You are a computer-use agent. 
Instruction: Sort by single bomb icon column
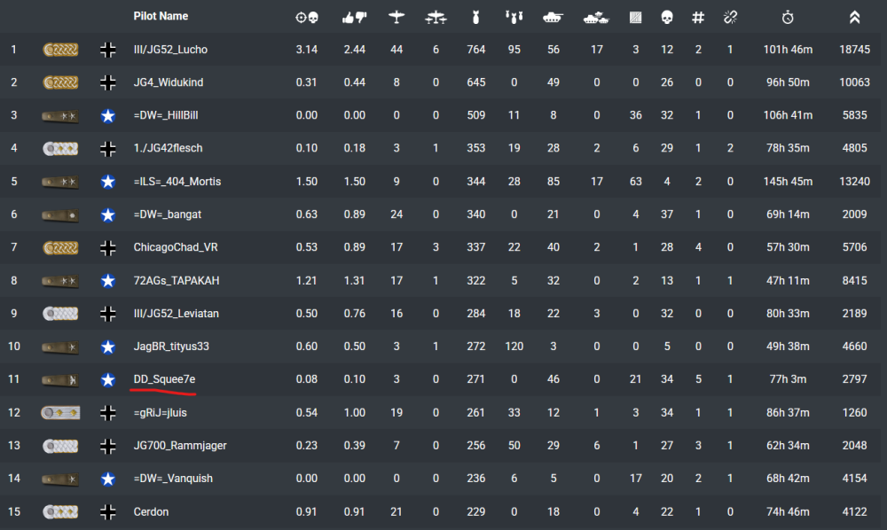[x=476, y=17]
